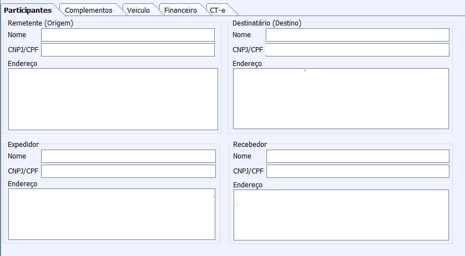Select the Destinatário Nome input
This screenshot has height=256, width=465.
pyautogui.click(x=357, y=35)
